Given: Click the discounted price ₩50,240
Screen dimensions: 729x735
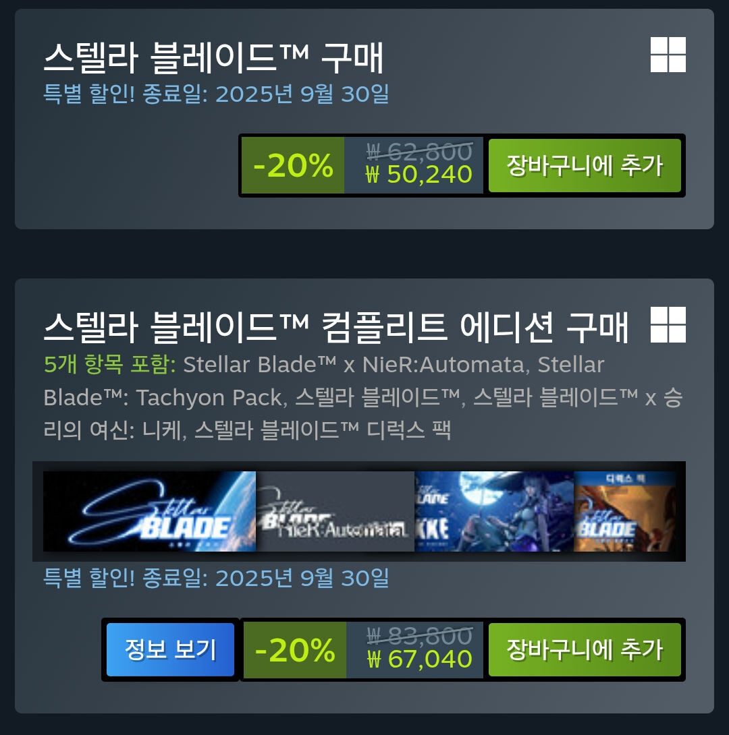Looking at the screenshot, I should (x=419, y=175).
